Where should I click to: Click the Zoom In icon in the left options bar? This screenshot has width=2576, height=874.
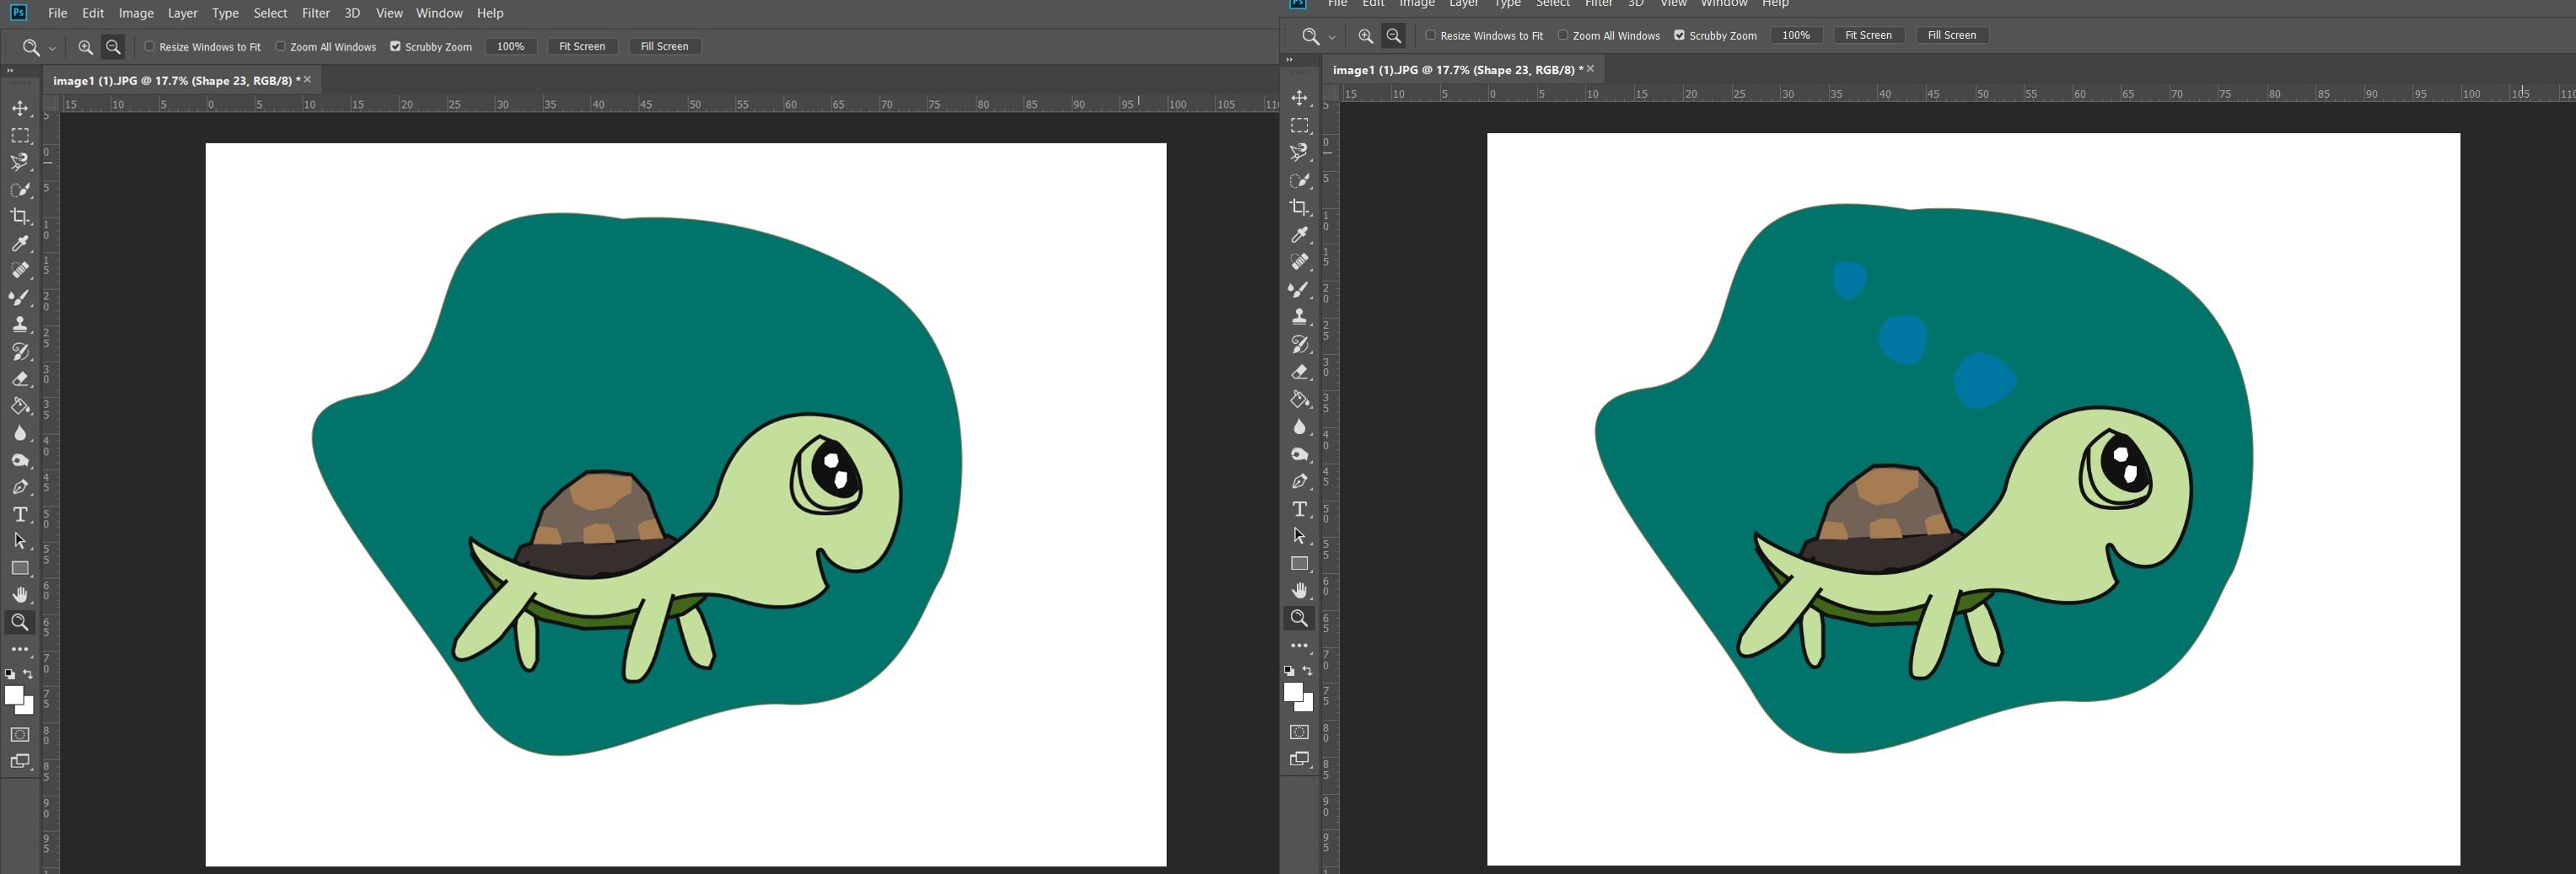(x=86, y=47)
